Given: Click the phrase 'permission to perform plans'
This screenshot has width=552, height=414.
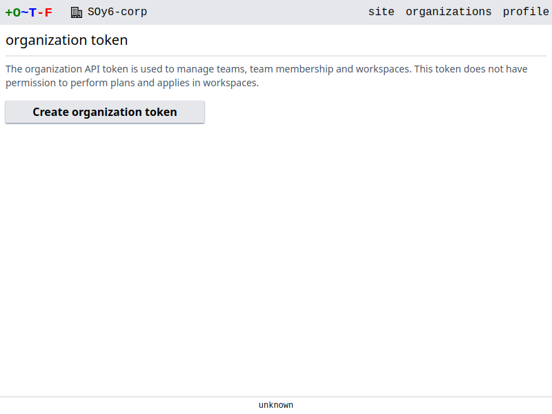Looking at the screenshot, I should 71,83.
